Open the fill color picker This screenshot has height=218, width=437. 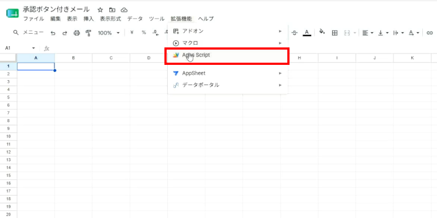point(322,32)
